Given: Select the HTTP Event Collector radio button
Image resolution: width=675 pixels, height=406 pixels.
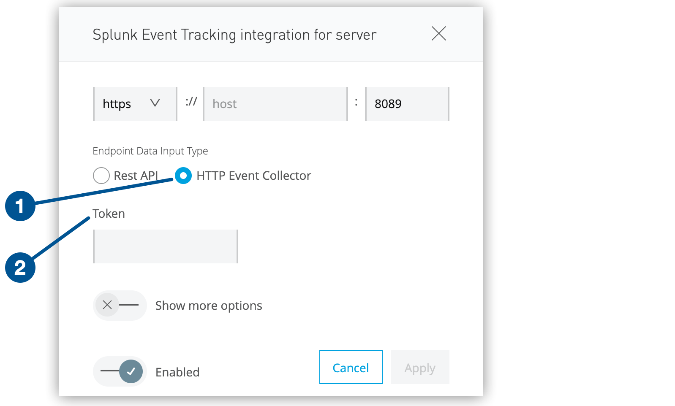Looking at the screenshot, I should [183, 176].
